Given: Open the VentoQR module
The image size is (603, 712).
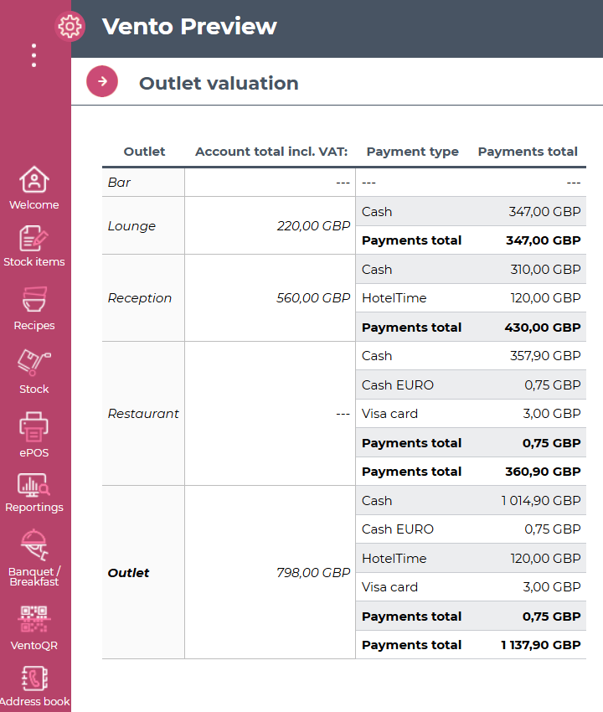Looking at the screenshot, I should tap(34, 627).
